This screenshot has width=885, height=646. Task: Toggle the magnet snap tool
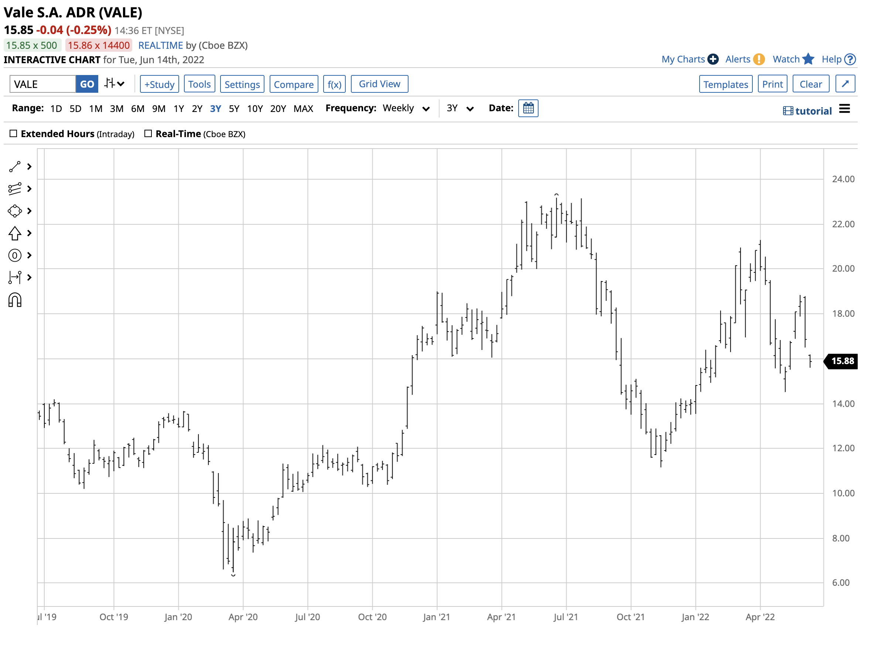[x=14, y=300]
